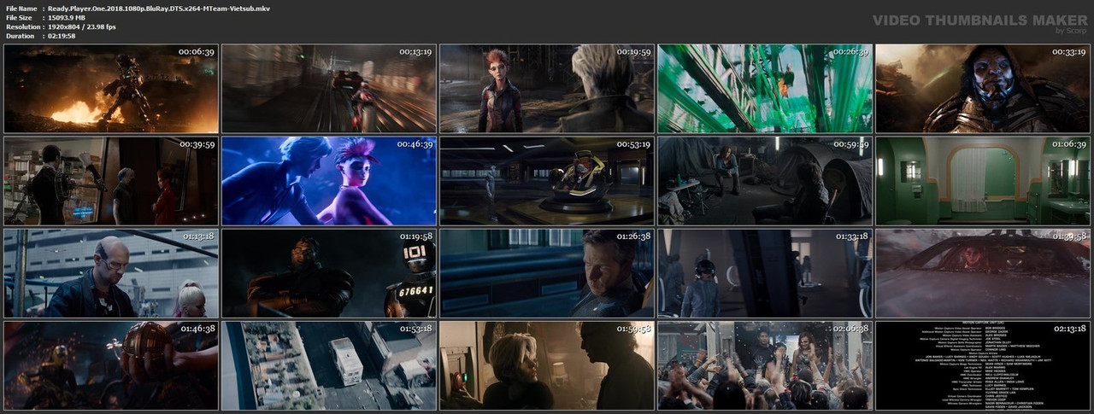Pick the frame timestamped 01:26:38
1094x414 pixels.
[547, 273]
